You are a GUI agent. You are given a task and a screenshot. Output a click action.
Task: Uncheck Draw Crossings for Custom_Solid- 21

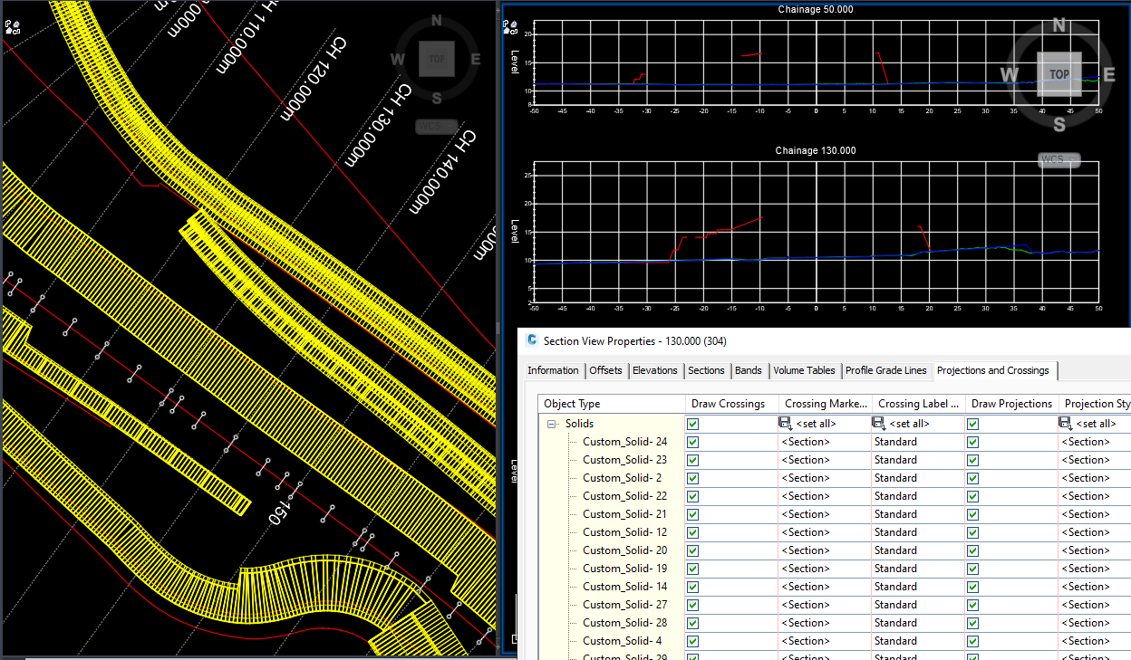(x=693, y=514)
